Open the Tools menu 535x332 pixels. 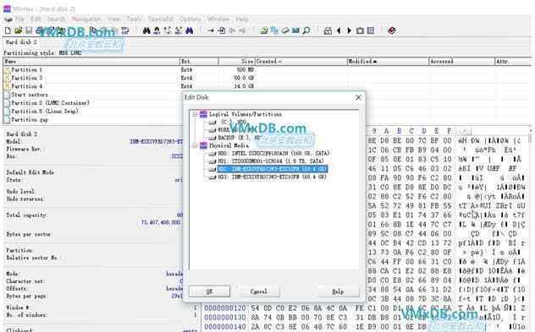point(134,19)
